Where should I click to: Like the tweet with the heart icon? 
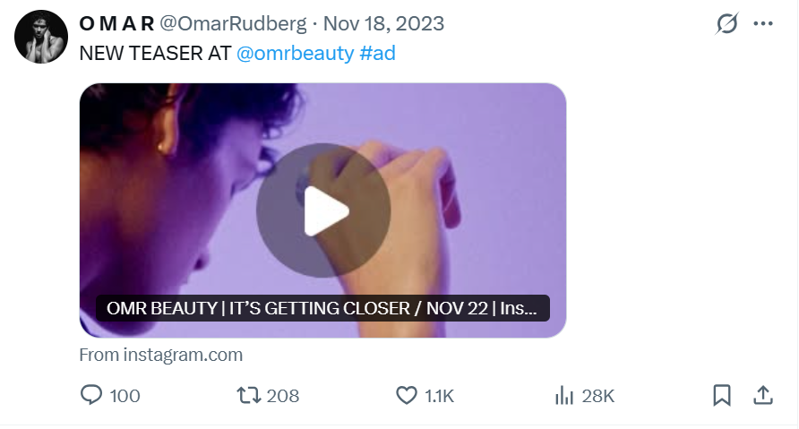[x=407, y=395]
